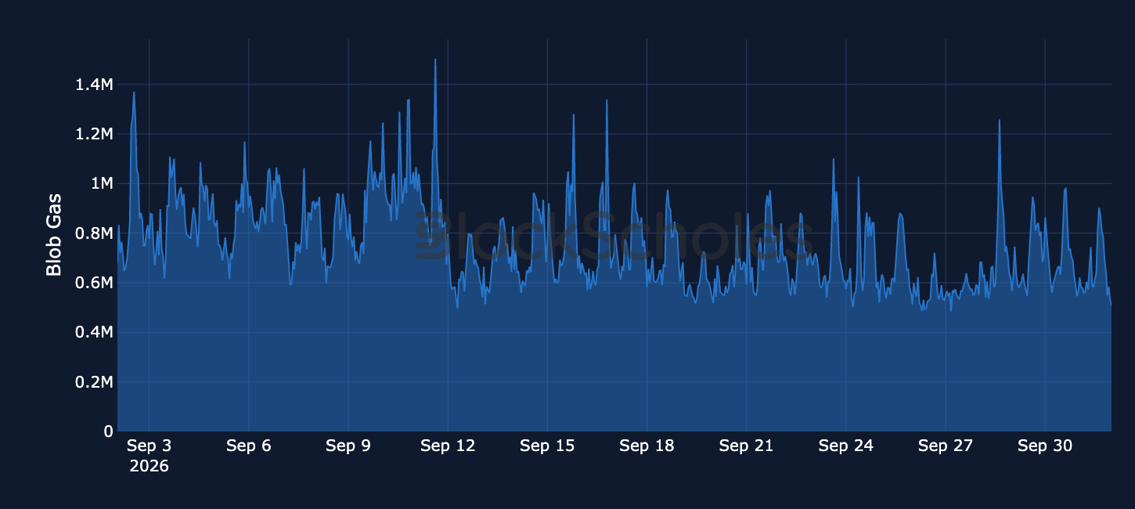The width and height of the screenshot is (1135, 509).
Task: Click the Sep 24 x-axis label
Action: click(845, 446)
